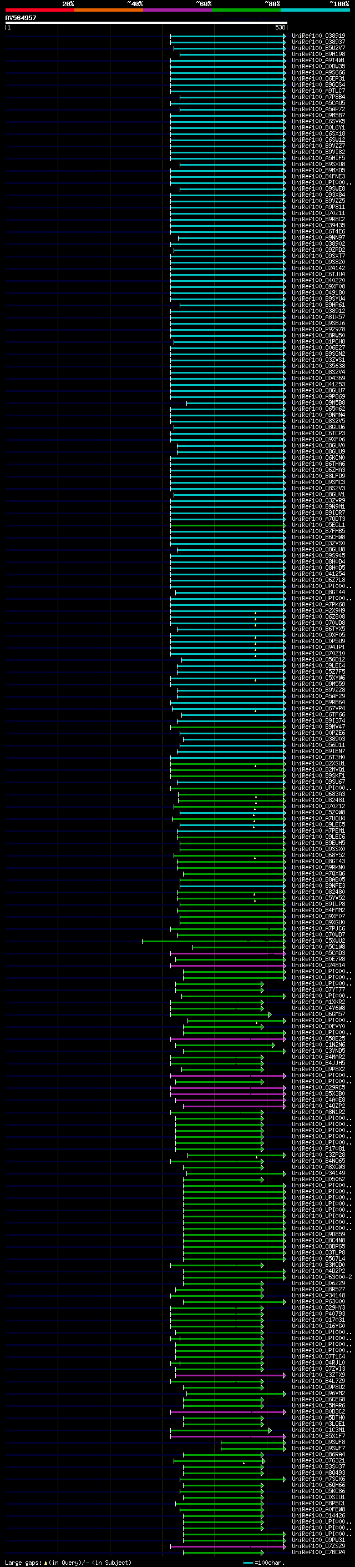Click the hit label UniRef100_A9P811
Image resolution: width=355 pixels, height=1567 pixels.
coord(318,207)
